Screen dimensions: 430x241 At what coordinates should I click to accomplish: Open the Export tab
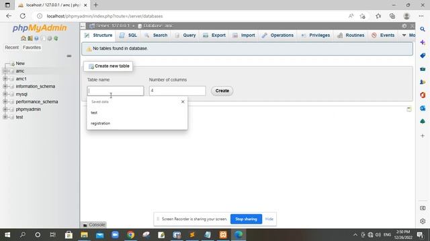point(214,35)
